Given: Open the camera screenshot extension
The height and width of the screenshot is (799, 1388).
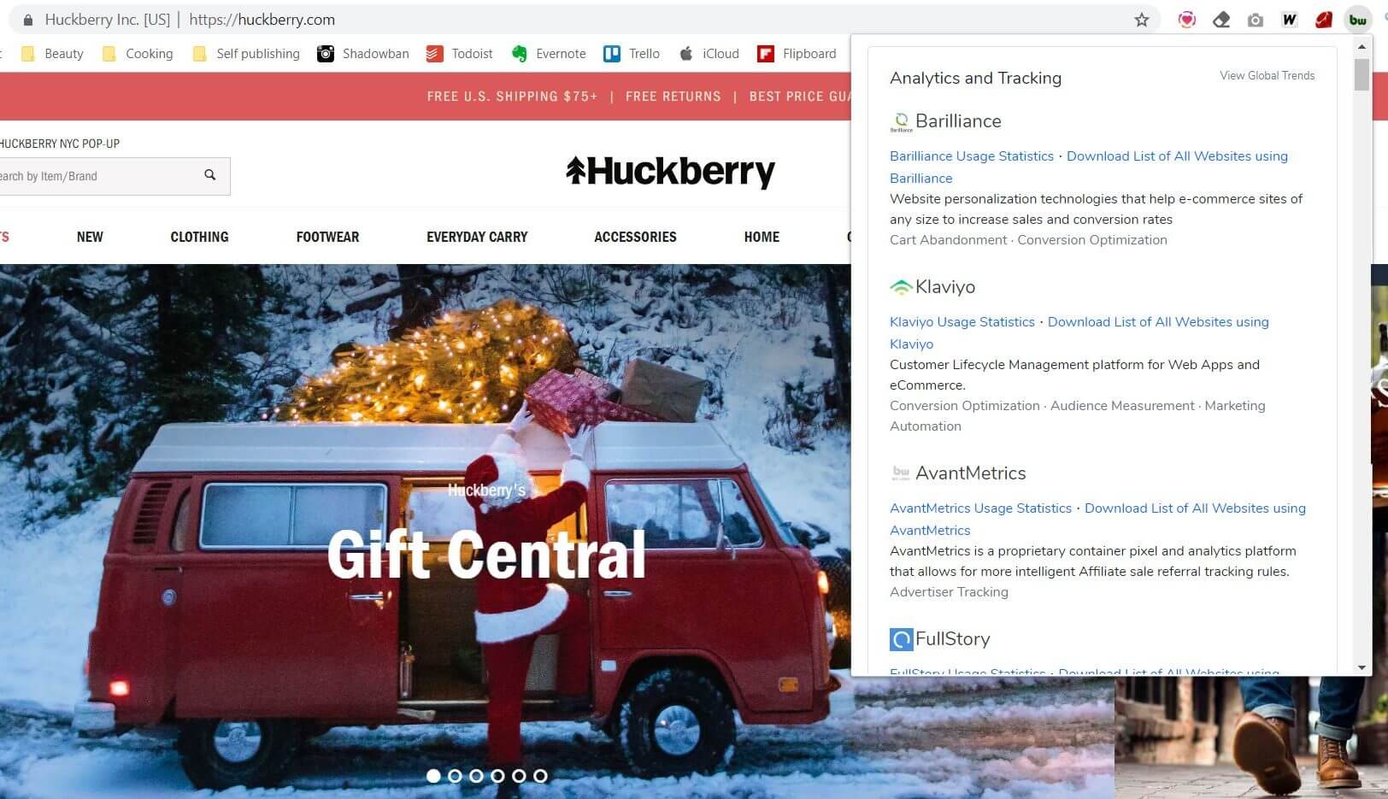Looking at the screenshot, I should pos(1255,20).
